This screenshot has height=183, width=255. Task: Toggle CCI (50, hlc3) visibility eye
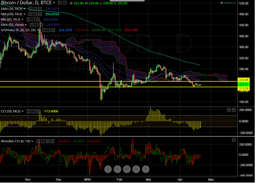pyautogui.click(x=29, y=111)
